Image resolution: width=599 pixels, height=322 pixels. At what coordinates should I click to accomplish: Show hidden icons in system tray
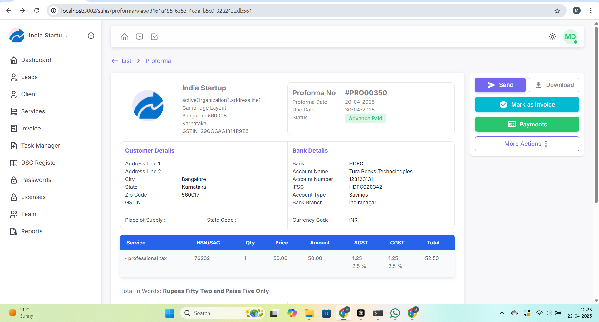tap(502, 313)
